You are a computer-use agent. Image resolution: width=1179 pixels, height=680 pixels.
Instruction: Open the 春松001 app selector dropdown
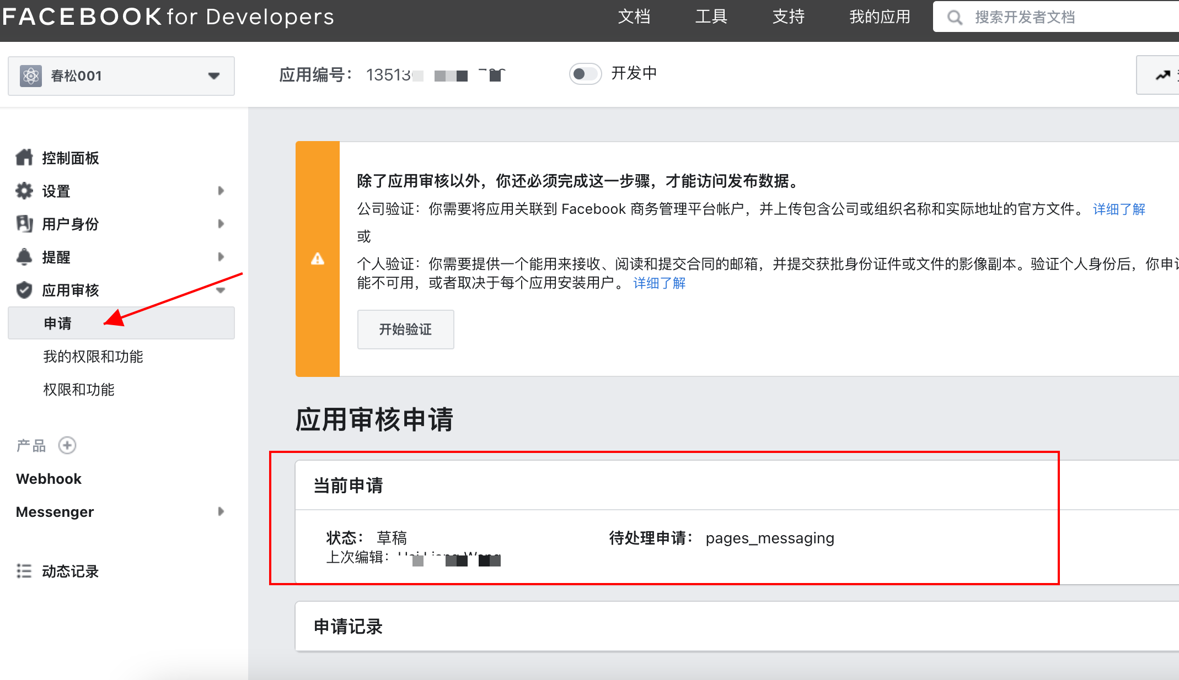pos(121,75)
